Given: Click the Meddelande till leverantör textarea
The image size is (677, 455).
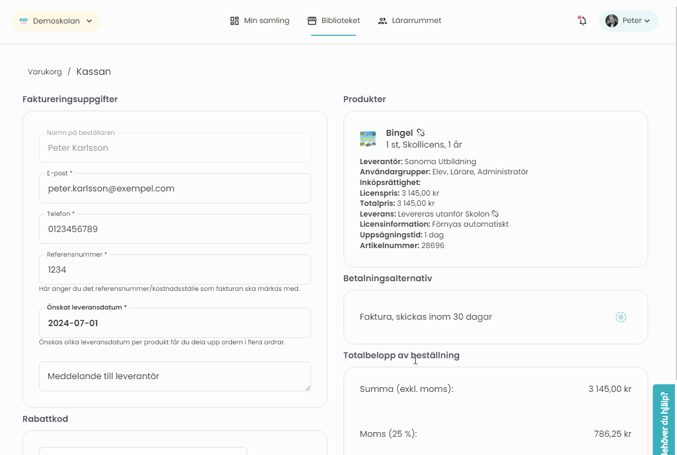Looking at the screenshot, I should (x=175, y=376).
